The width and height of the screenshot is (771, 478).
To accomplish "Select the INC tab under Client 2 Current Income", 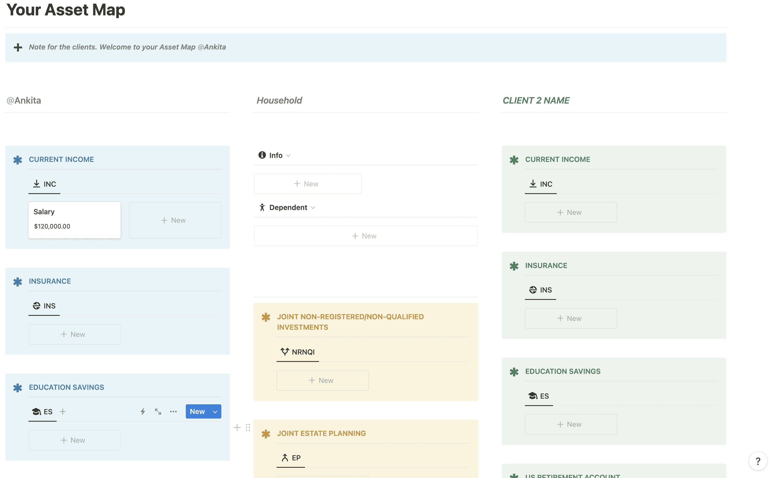I will click(x=541, y=184).
